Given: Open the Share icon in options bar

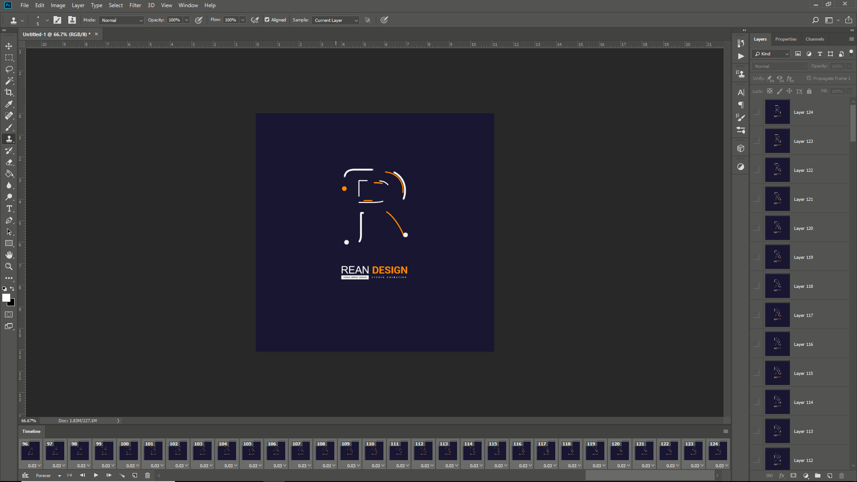Looking at the screenshot, I should click(849, 20).
